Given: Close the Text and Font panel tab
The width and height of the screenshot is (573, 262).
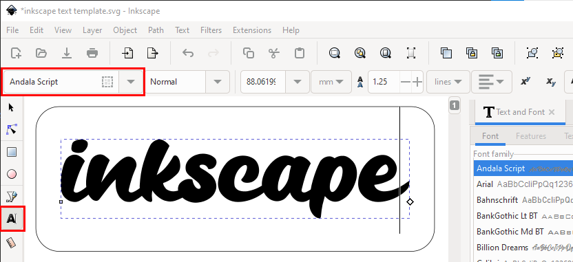Looking at the screenshot, I should click(x=552, y=112).
